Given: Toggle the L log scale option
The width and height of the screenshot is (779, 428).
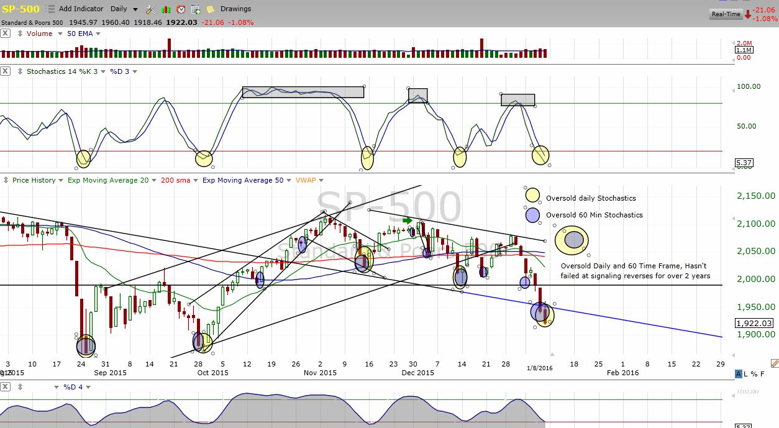Looking at the screenshot, I should pos(746,374).
